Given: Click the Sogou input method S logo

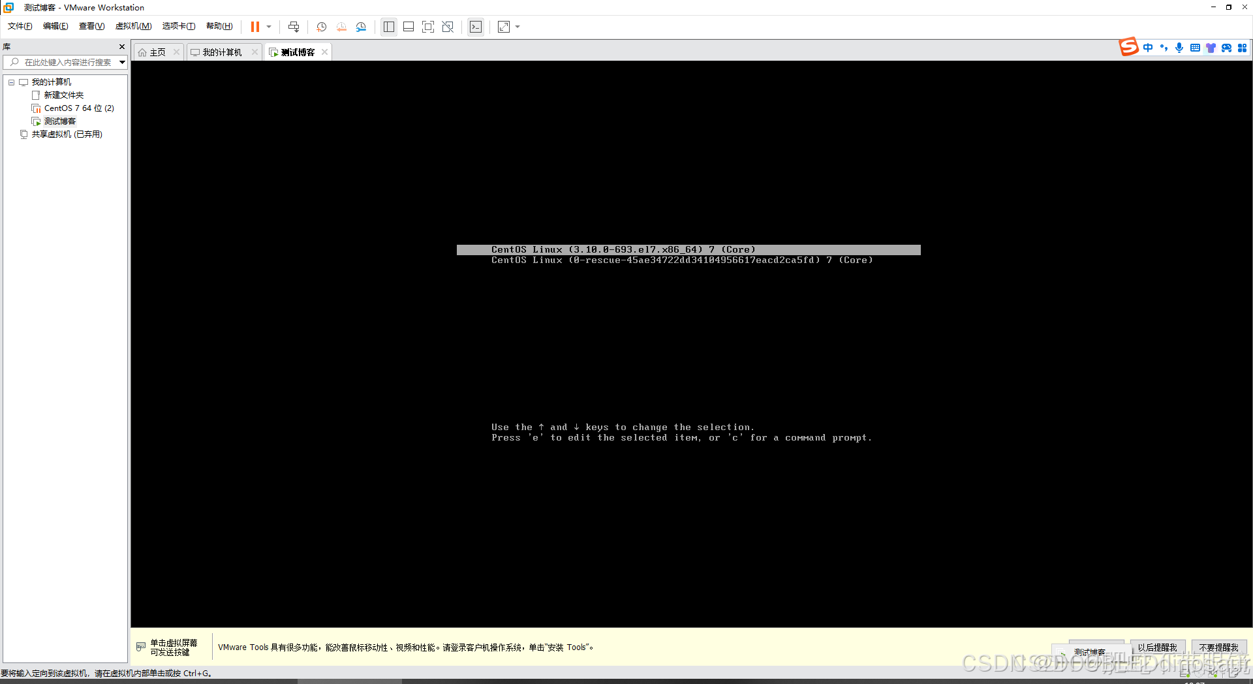Looking at the screenshot, I should pyautogui.click(x=1129, y=47).
